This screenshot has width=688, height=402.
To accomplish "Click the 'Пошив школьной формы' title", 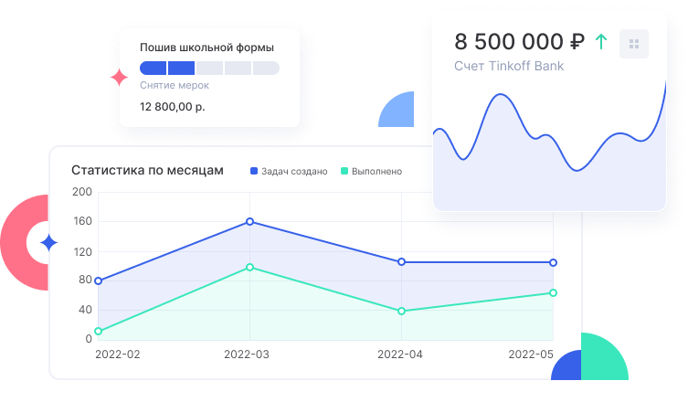I will tap(206, 48).
